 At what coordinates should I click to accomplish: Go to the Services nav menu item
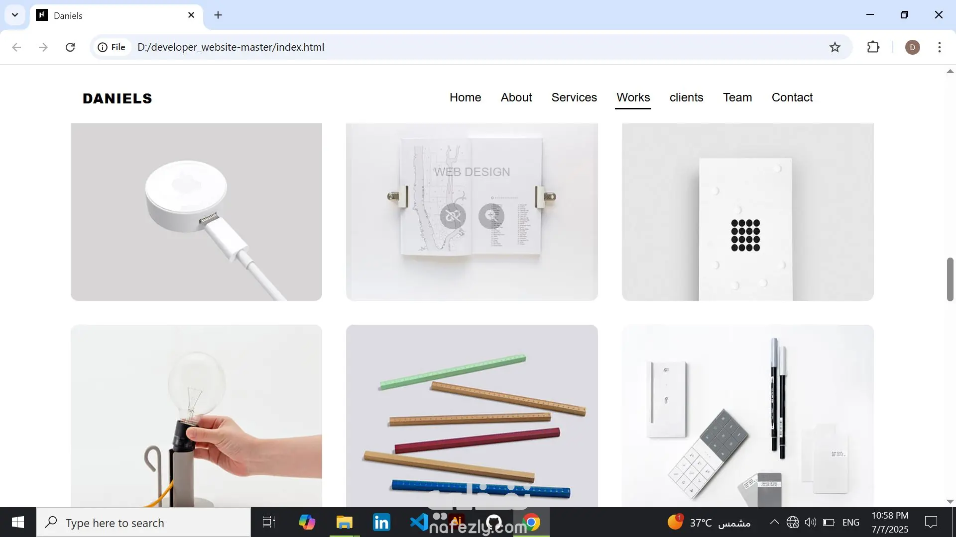coord(574,97)
